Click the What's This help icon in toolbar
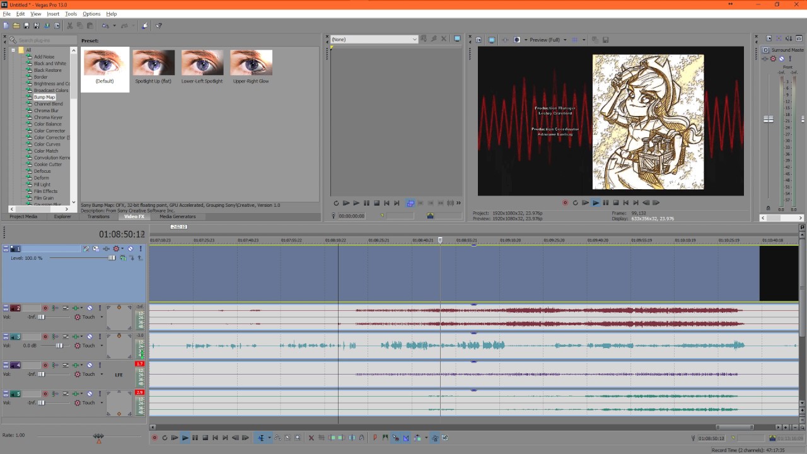 point(159,26)
